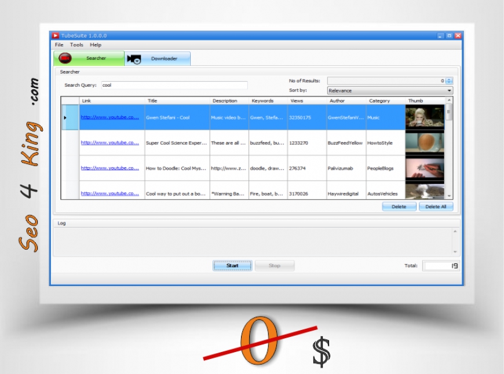
Task: Click the Downloader camera icon
Action: click(x=134, y=59)
